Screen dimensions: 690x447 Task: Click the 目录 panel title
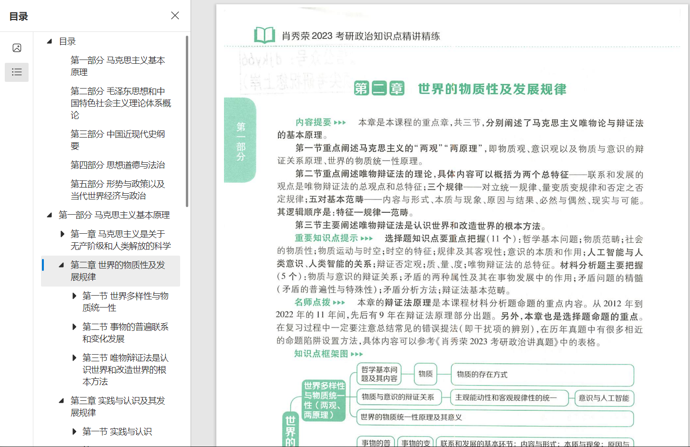pos(19,16)
